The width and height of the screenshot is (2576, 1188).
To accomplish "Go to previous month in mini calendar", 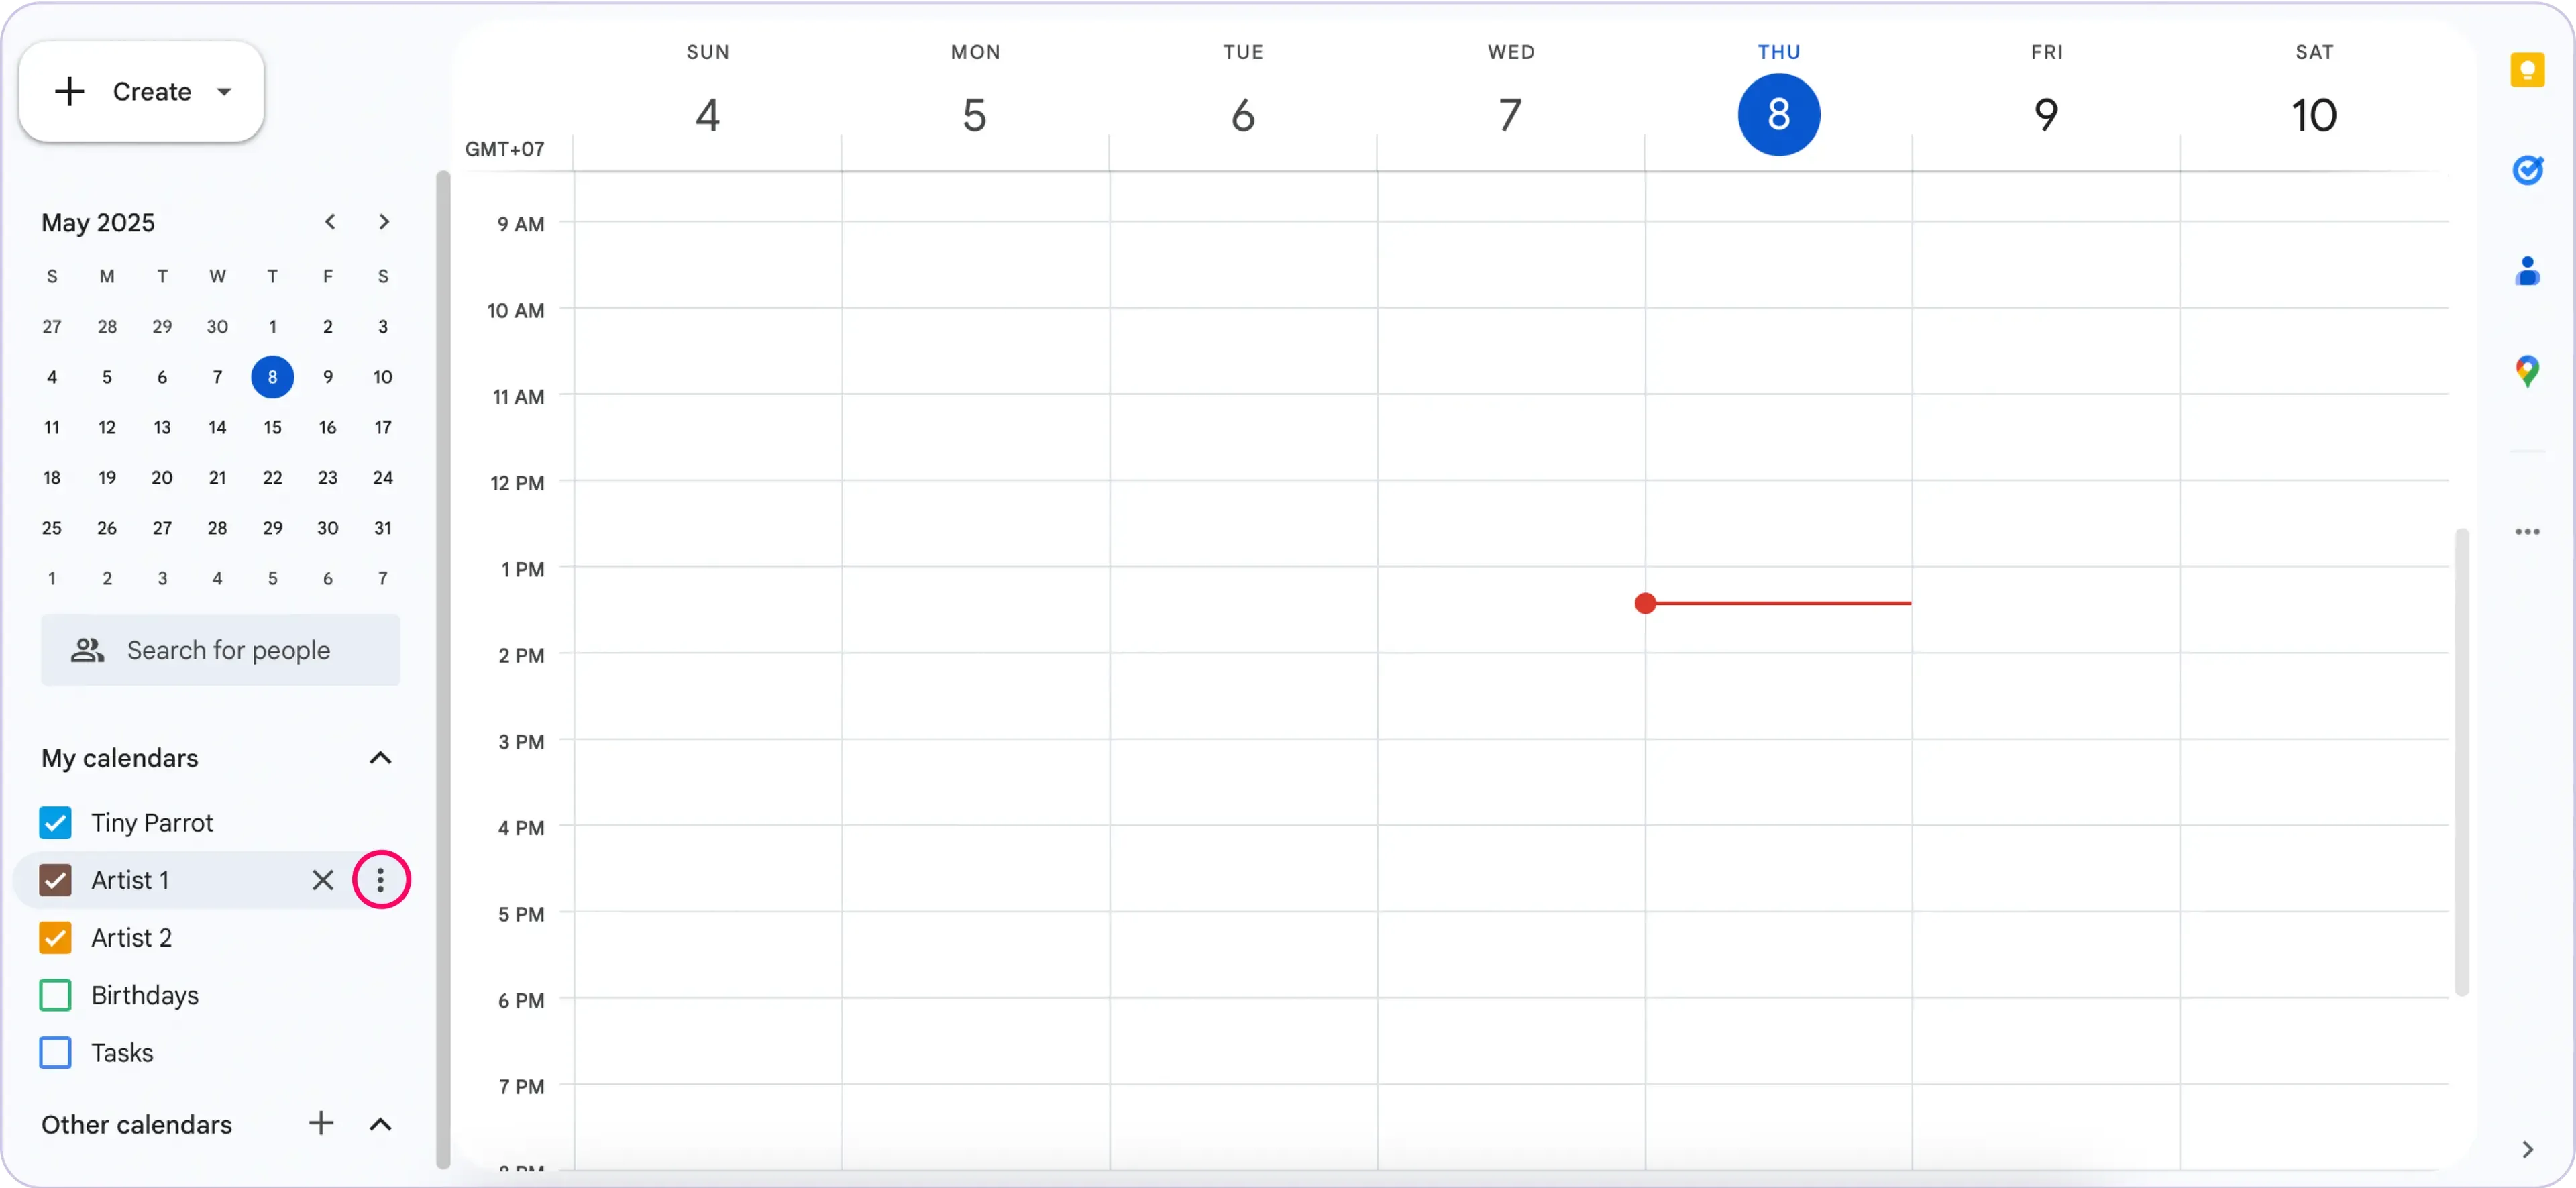I will (x=329, y=222).
